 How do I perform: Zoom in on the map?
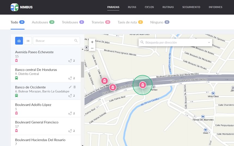[92, 42]
